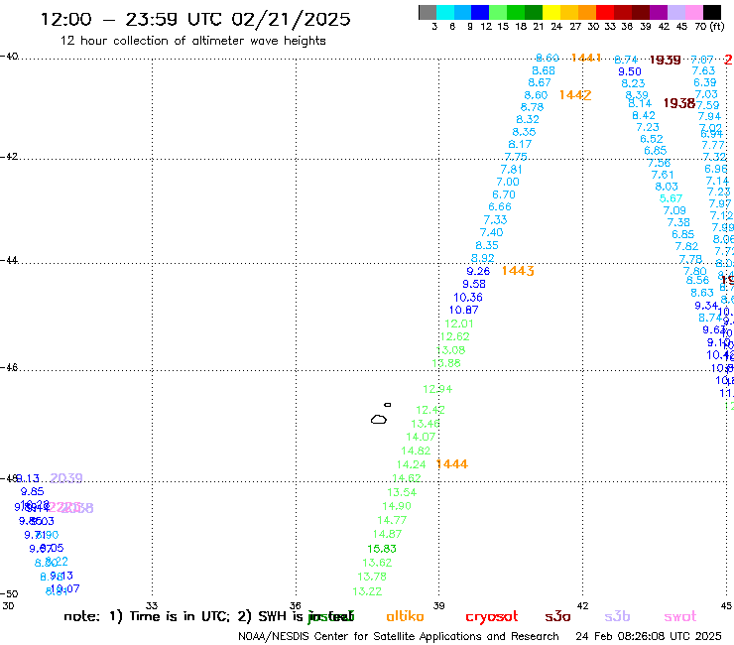Click the lavender 2039 time label
The width and height of the screenshot is (734, 645).
click(x=66, y=478)
